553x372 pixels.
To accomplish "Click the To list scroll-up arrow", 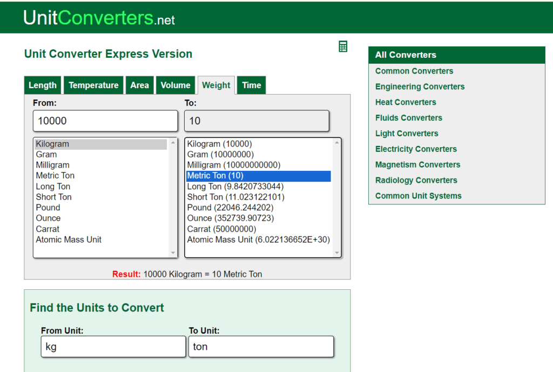I will (x=337, y=143).
